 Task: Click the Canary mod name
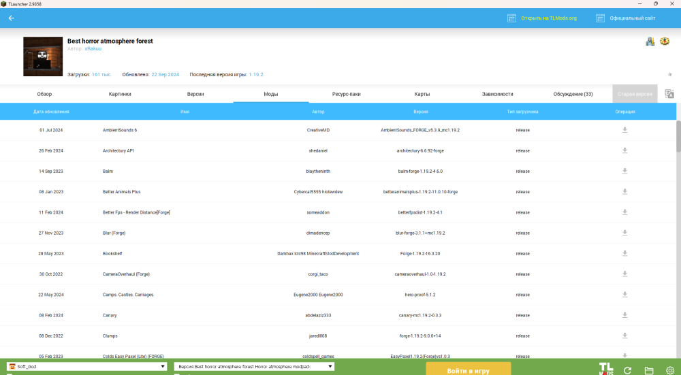pos(110,316)
